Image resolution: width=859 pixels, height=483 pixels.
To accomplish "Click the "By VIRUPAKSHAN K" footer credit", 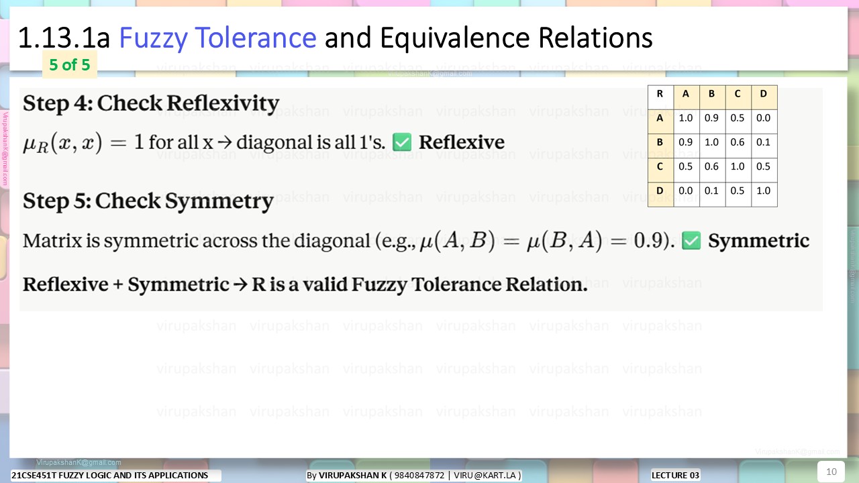I will [413, 476].
